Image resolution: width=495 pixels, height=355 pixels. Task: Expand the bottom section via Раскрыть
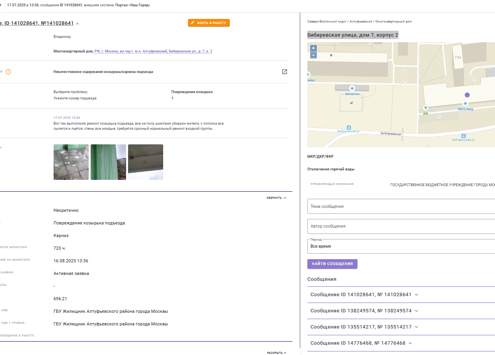tap(276, 353)
